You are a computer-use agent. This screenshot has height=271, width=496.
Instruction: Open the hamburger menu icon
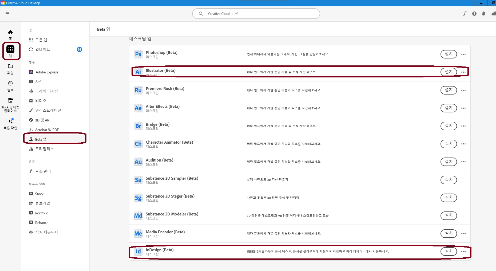(x=7, y=14)
